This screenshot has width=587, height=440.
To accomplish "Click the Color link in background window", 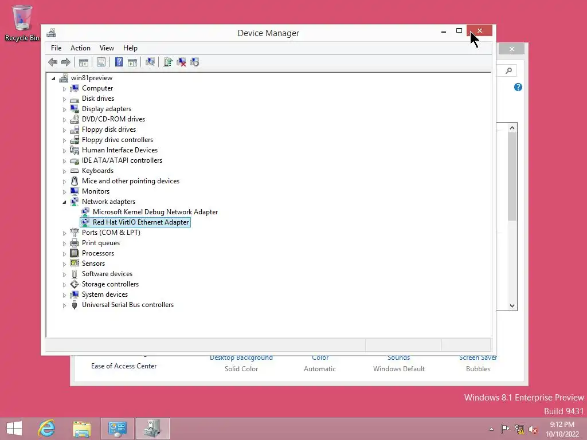I will point(320,357).
